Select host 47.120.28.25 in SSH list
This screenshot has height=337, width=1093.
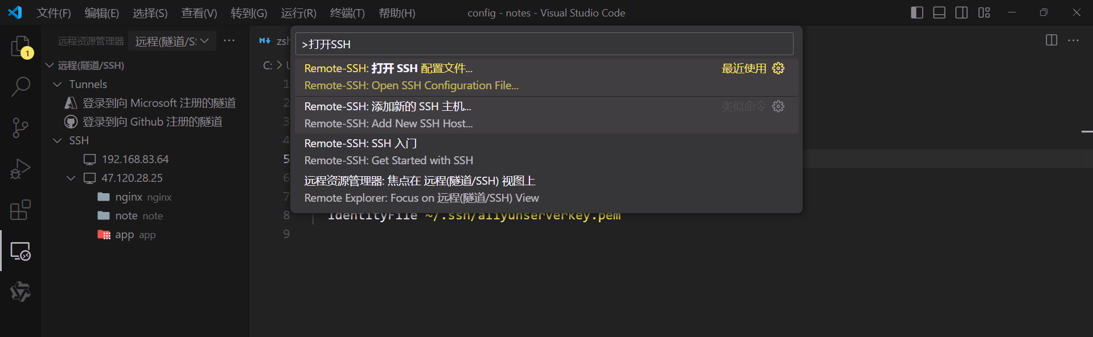(x=132, y=178)
